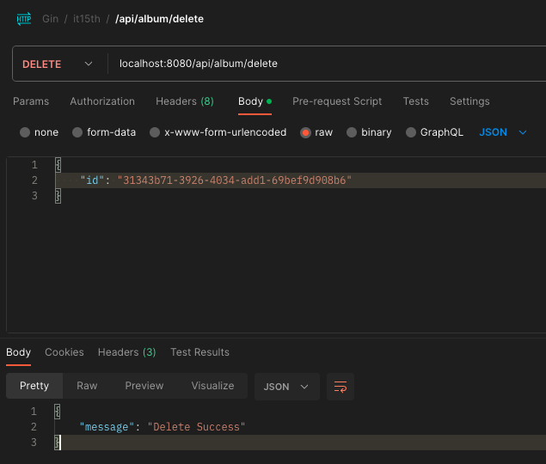Viewport: 546px width, 464px height.
Task: Select x-www-form-urlencoded radio button
Action: (x=155, y=132)
